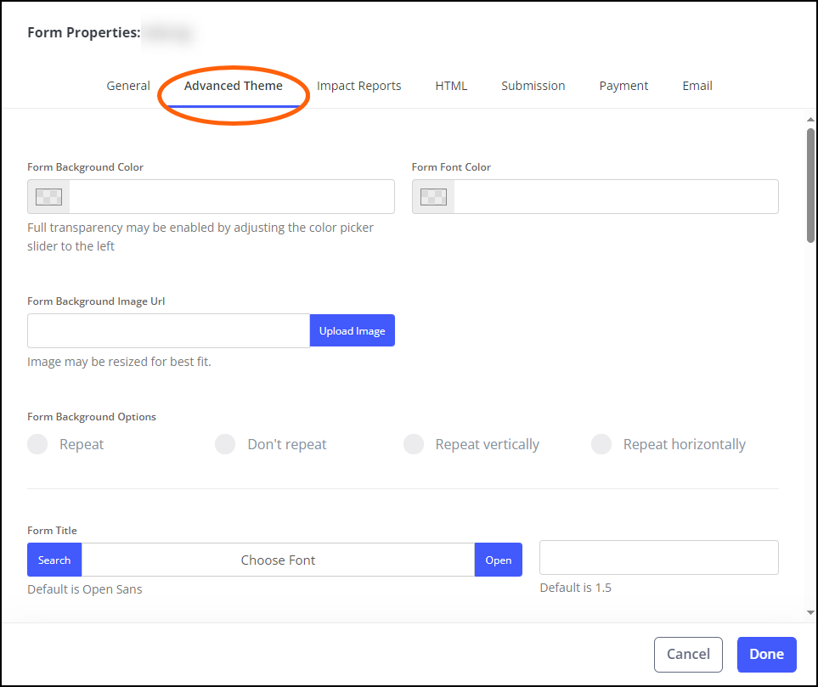Switch to the Impact Reports tab
Image resolution: width=818 pixels, height=687 pixels.
click(358, 85)
